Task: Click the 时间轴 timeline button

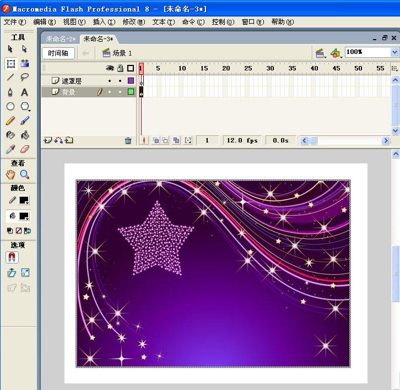Action: [x=58, y=53]
